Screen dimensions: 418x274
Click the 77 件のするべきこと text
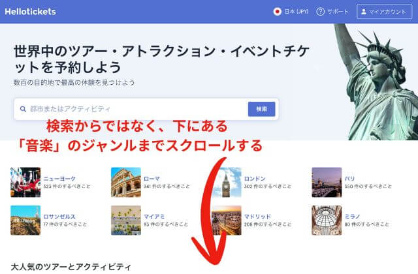[x=65, y=224]
